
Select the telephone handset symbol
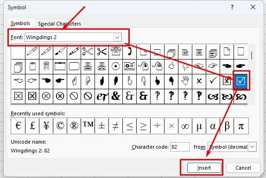pos(129,51)
